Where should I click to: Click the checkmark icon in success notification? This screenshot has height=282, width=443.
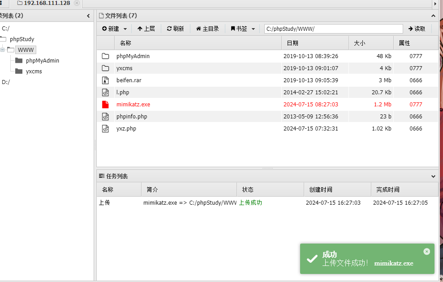(x=312, y=259)
